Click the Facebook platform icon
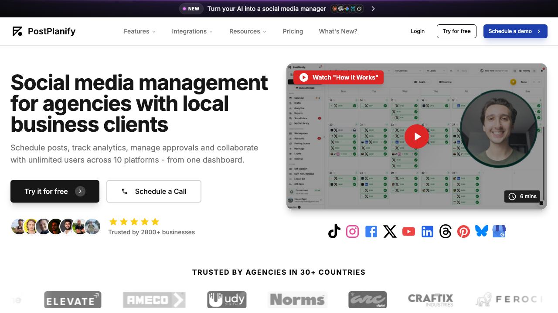The width and height of the screenshot is (558, 313). (371, 231)
